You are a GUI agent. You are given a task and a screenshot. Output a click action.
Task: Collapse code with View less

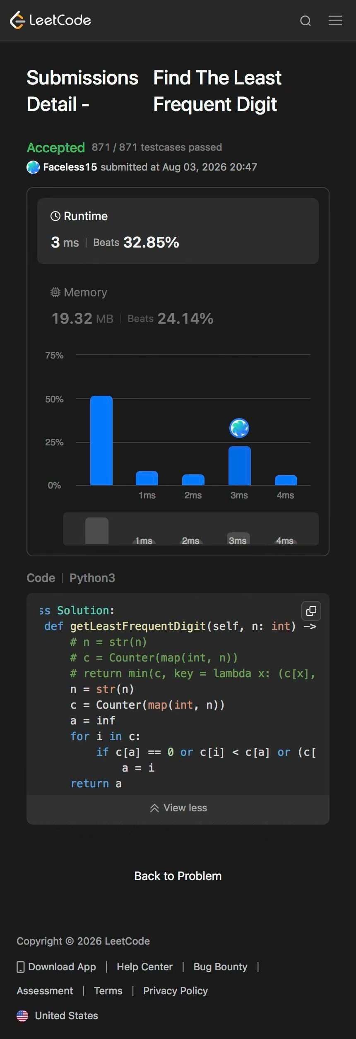click(x=178, y=808)
